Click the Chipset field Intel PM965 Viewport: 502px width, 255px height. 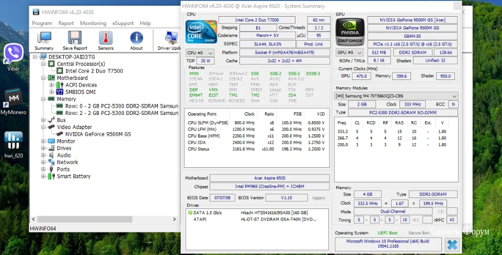coord(270,187)
